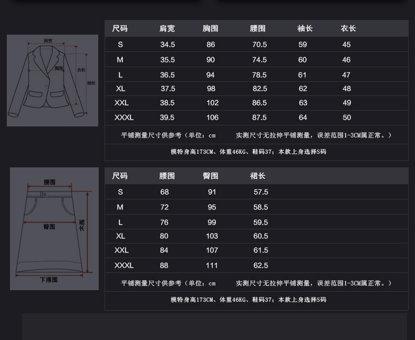Click waist value 70.5
Screen dimensions: 415x340
coord(260,45)
